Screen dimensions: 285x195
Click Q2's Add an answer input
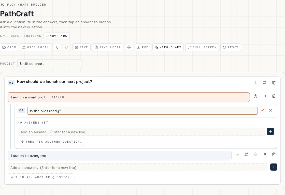141,132
